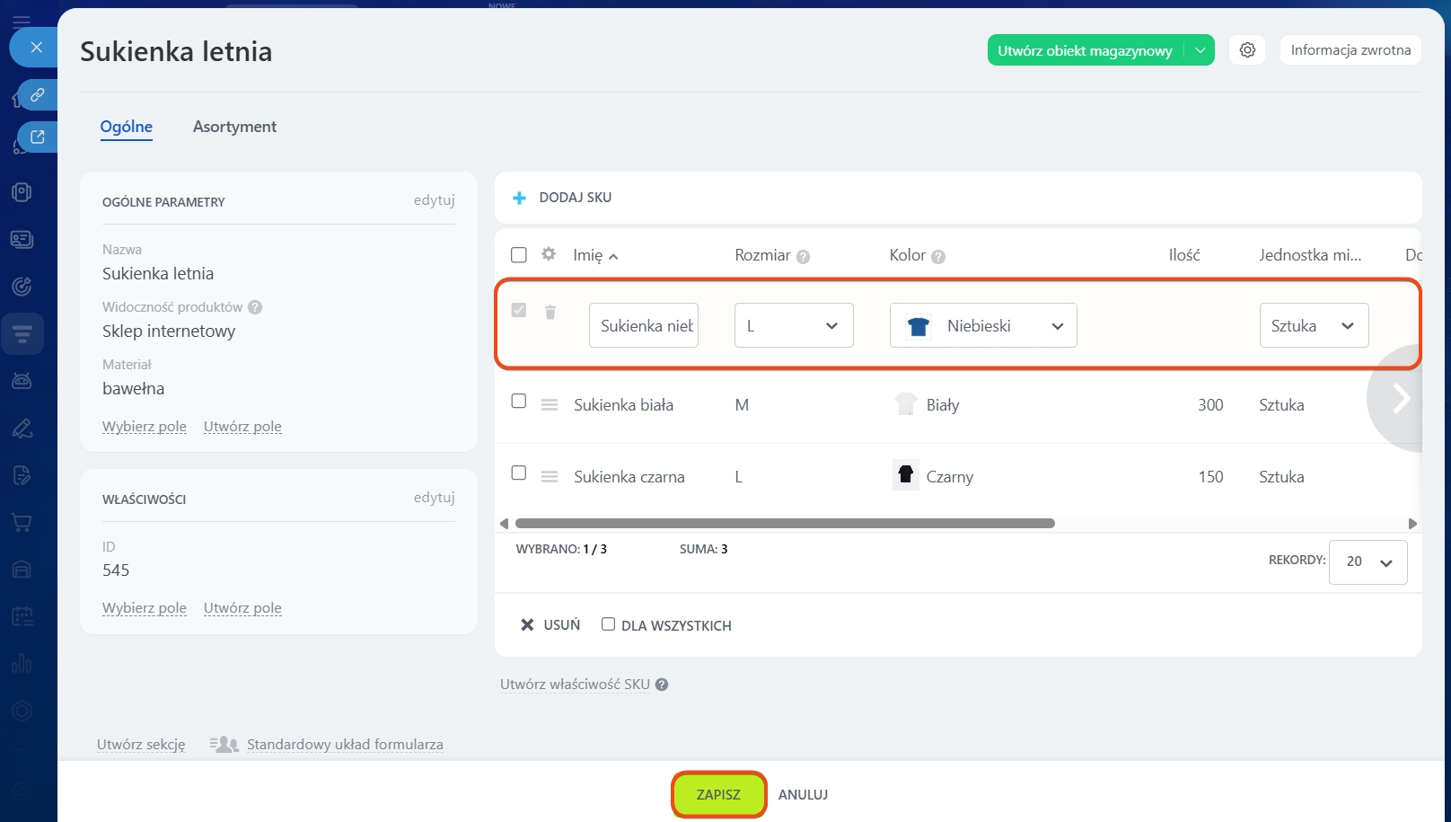Open the Rozmiar L size dropdown

click(794, 325)
